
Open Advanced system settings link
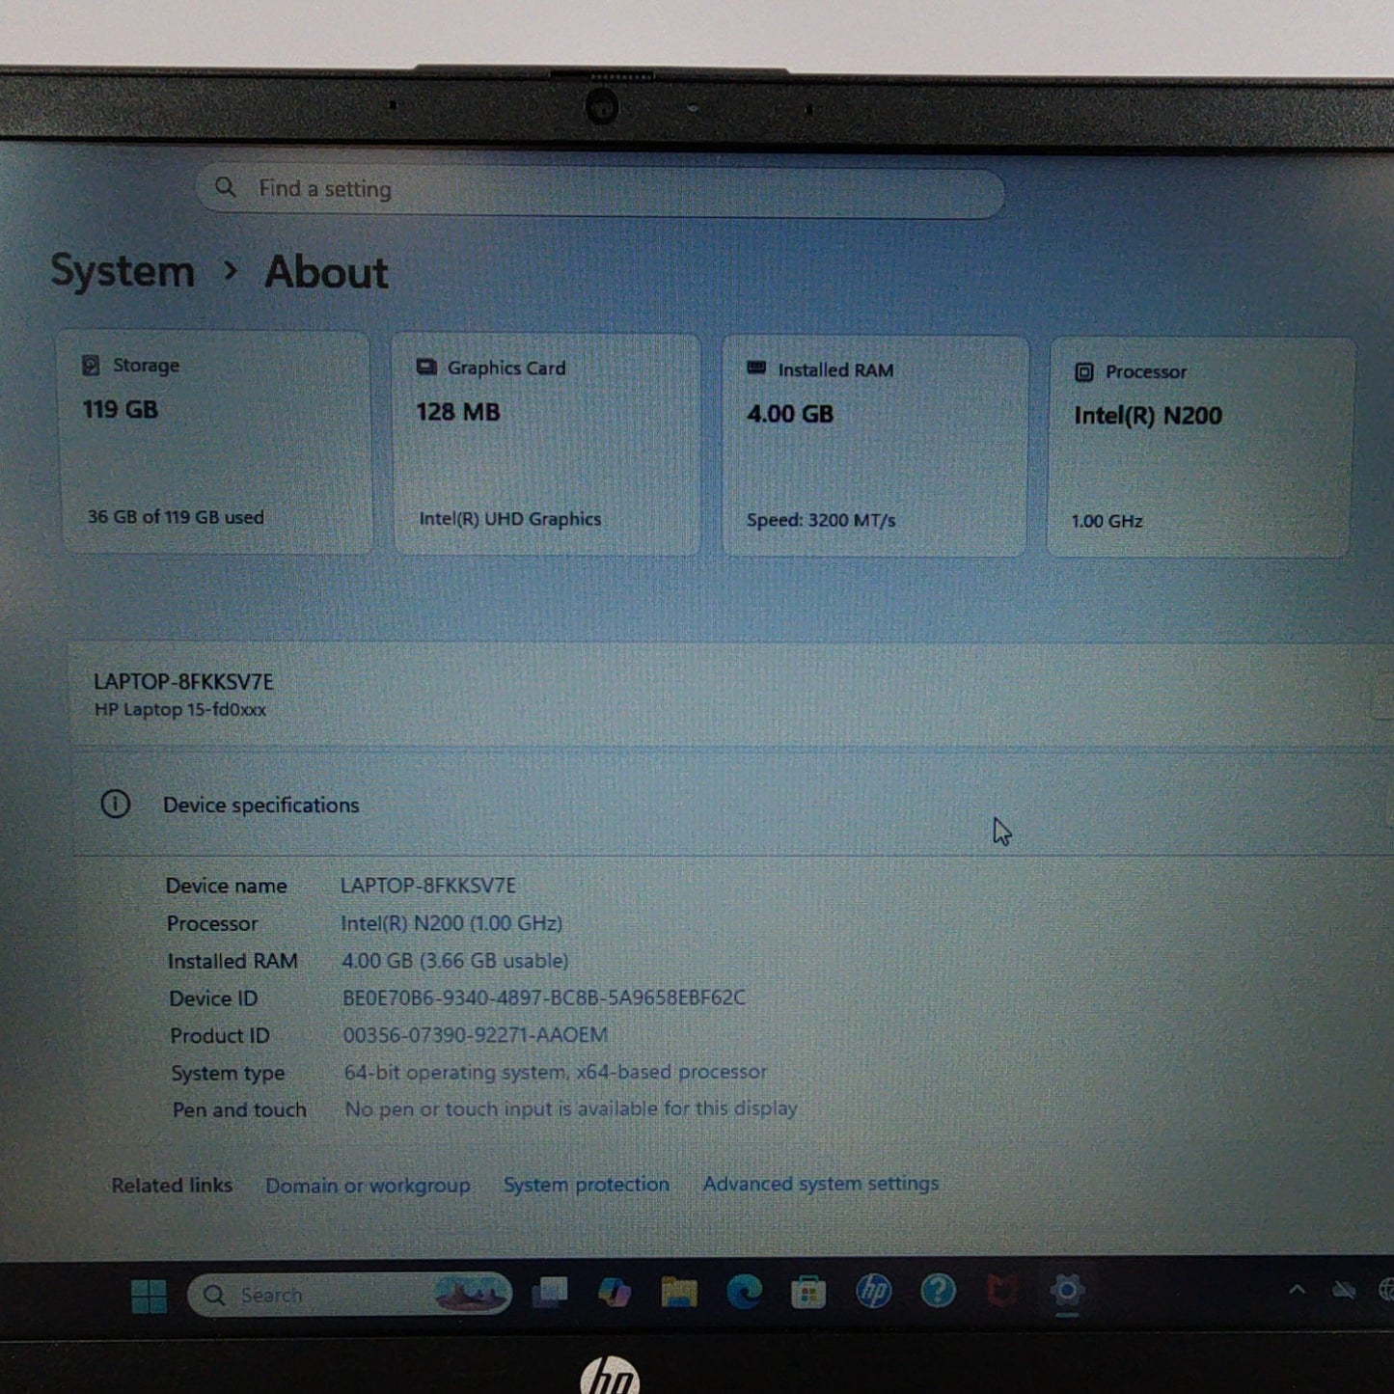(x=820, y=1184)
